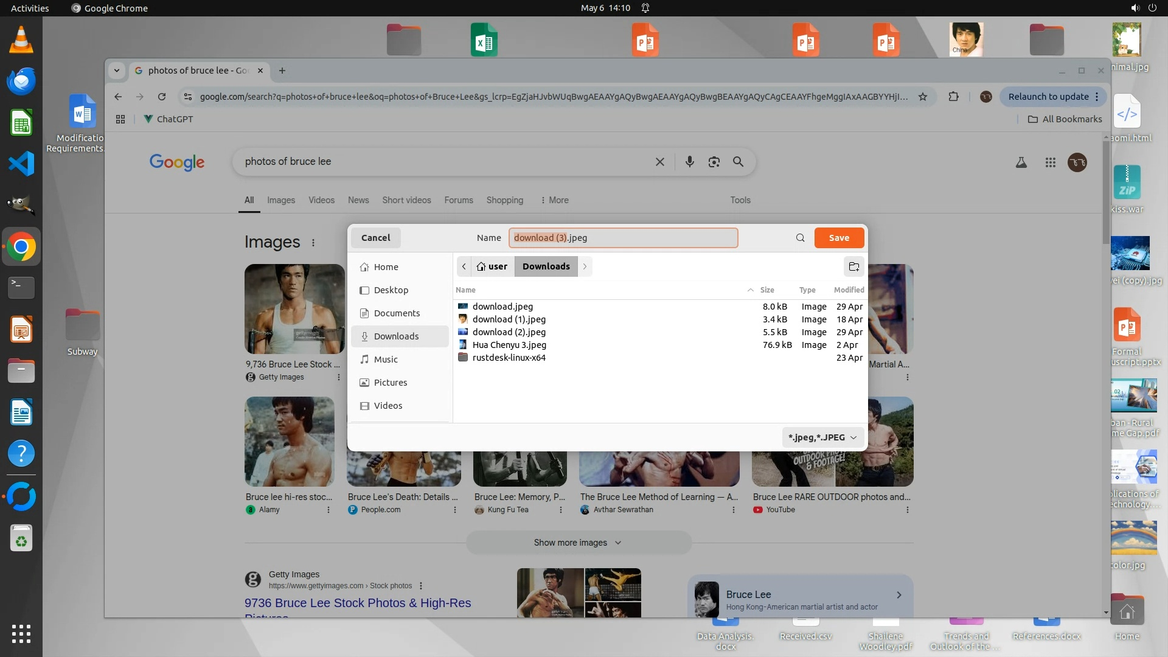Click the search icon in save dialog
1168x657 pixels.
[x=800, y=238]
